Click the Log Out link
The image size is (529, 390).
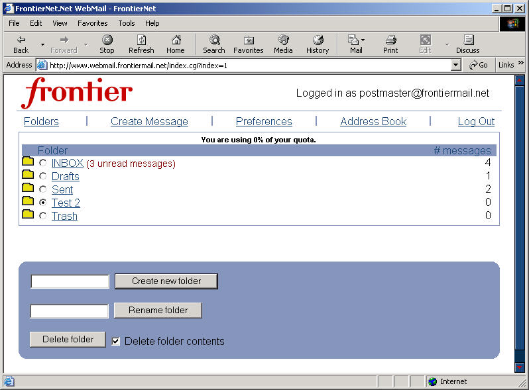(x=476, y=121)
